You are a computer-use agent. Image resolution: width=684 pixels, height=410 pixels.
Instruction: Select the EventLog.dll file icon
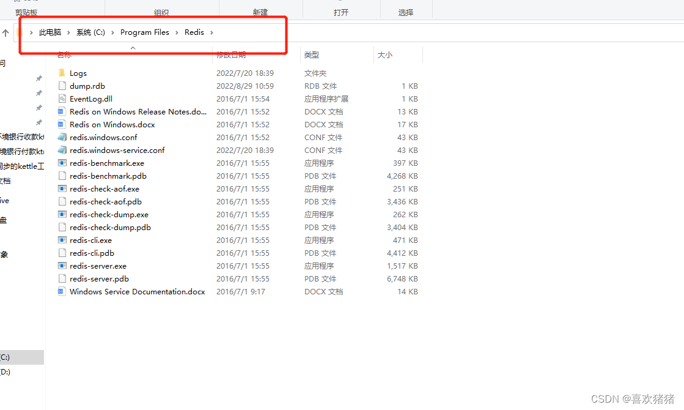(62, 99)
